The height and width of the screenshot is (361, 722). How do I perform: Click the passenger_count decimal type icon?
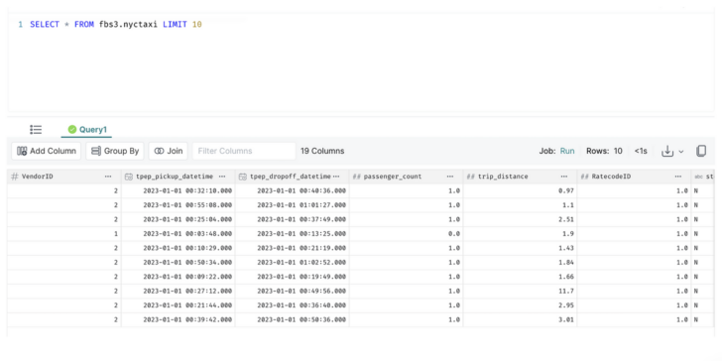pyautogui.click(x=356, y=177)
